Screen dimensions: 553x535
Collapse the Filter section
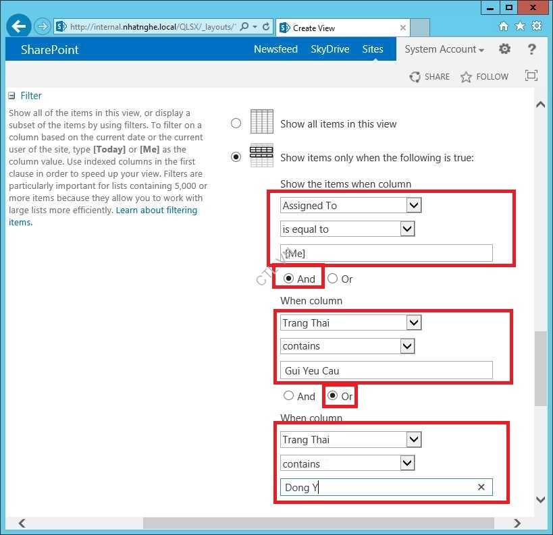[11, 96]
